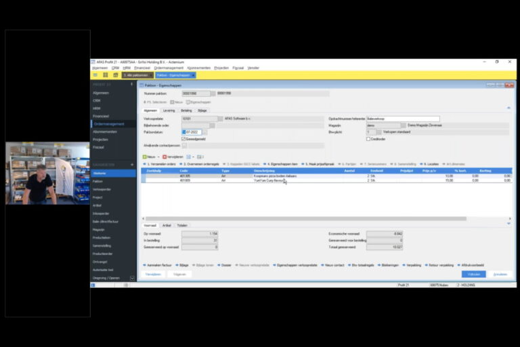The height and width of the screenshot is (347, 520).
Task: Click the Aanmaken factuur action
Action: coord(158,265)
